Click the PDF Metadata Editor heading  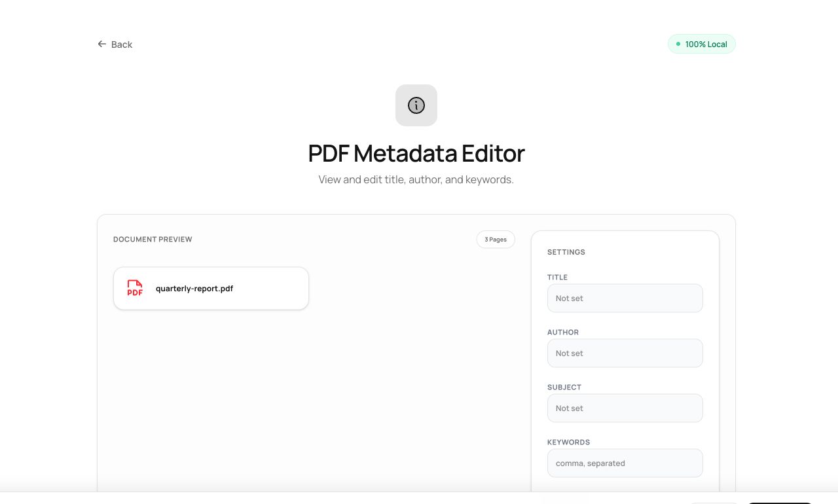[416, 153]
